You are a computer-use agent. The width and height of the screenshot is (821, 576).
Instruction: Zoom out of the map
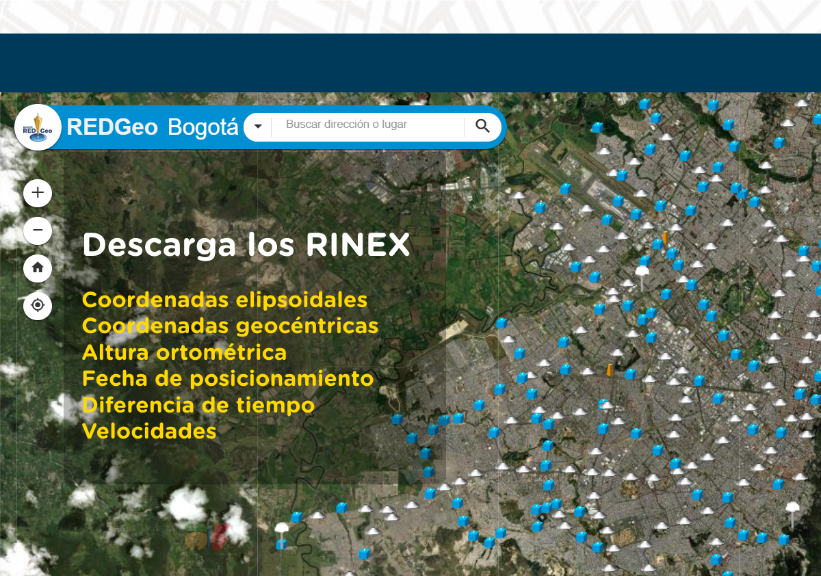coord(38,231)
